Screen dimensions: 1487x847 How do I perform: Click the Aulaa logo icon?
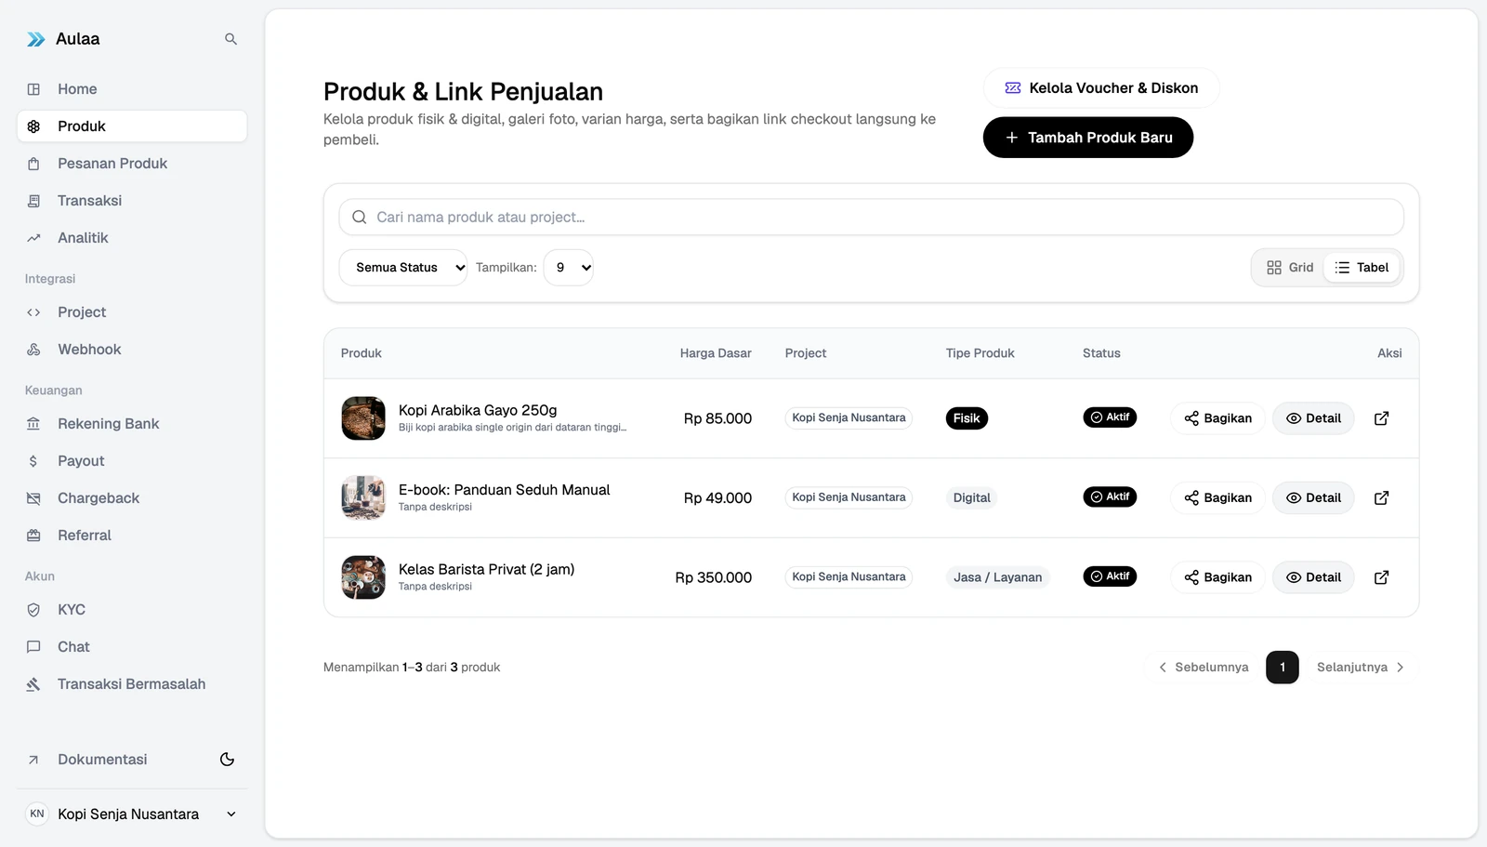point(35,39)
